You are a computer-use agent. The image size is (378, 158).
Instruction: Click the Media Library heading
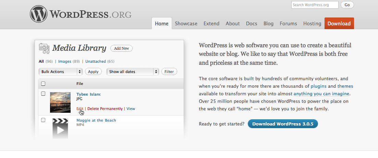79,48
